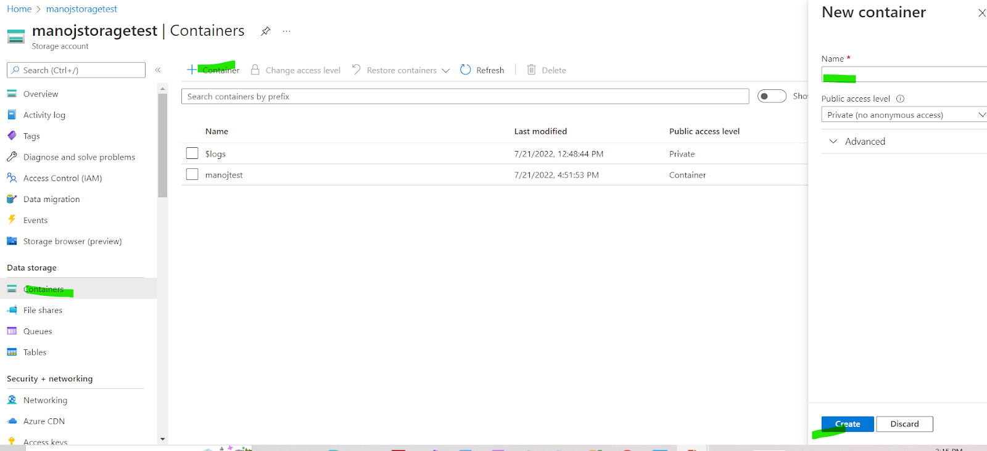Open the ellipsis more options menu
The height and width of the screenshot is (451, 987).
(x=287, y=31)
